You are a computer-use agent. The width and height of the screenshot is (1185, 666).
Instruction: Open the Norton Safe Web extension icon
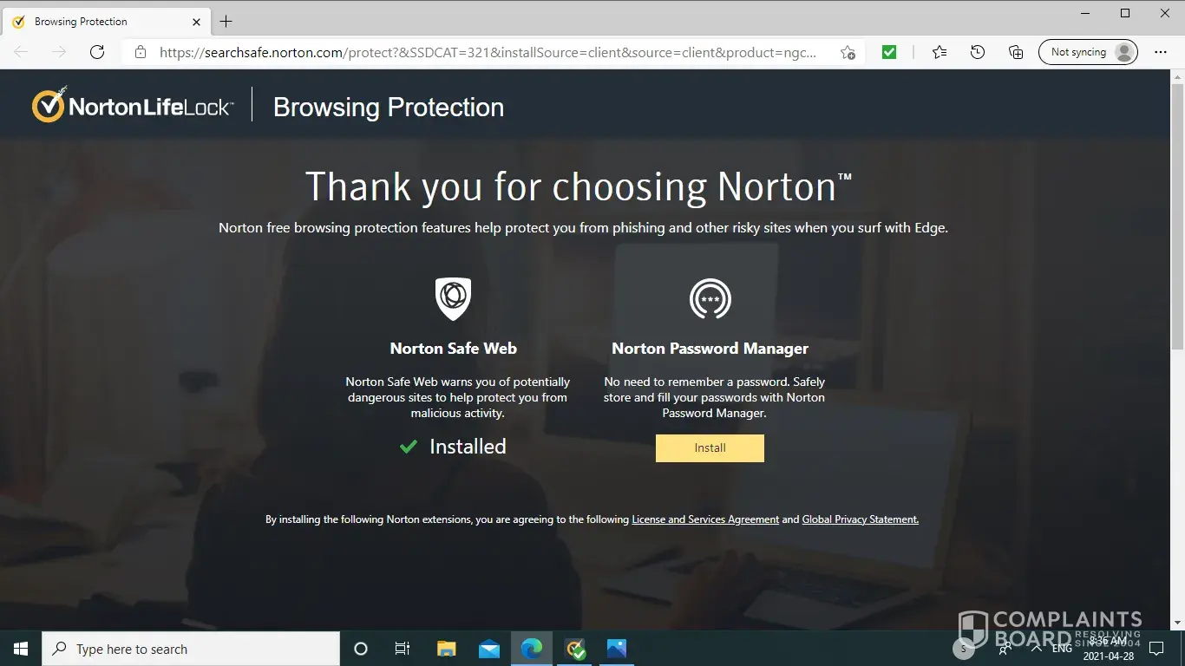coord(889,52)
